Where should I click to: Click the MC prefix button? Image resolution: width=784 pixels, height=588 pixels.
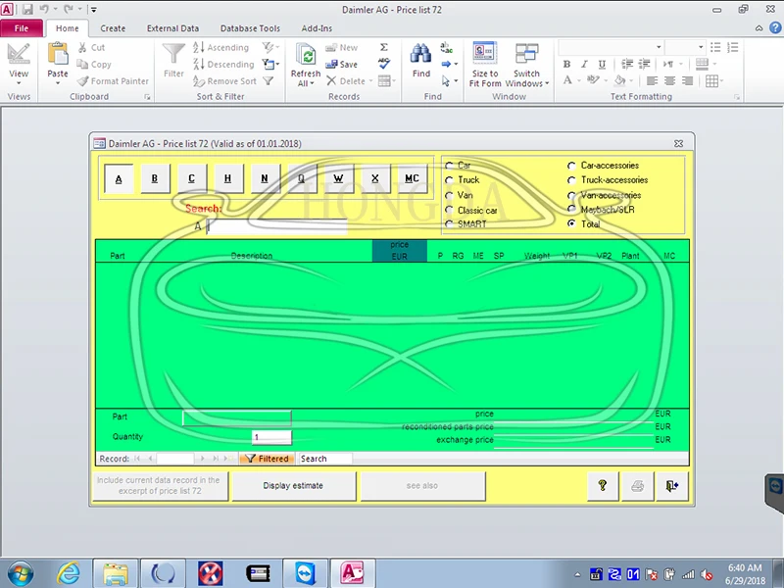(412, 178)
